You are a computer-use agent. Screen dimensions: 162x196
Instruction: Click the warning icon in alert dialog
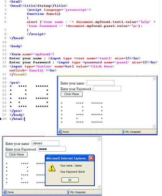pos(52,168)
